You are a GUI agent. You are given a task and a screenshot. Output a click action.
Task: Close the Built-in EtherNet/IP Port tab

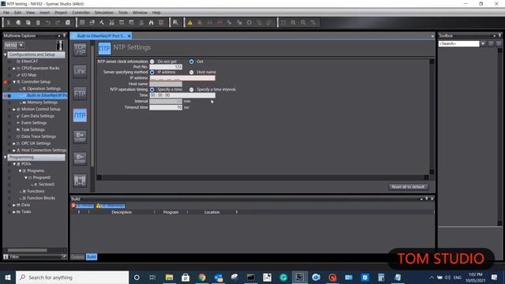tap(129, 36)
